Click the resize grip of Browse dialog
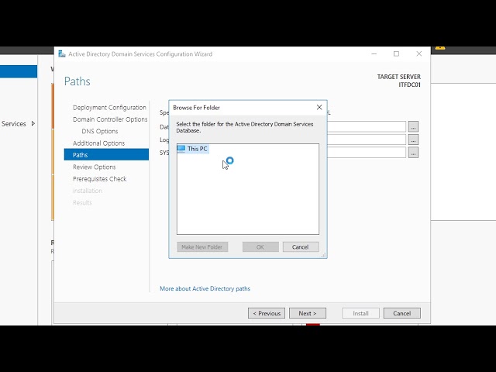The image size is (496, 372). (x=324, y=255)
